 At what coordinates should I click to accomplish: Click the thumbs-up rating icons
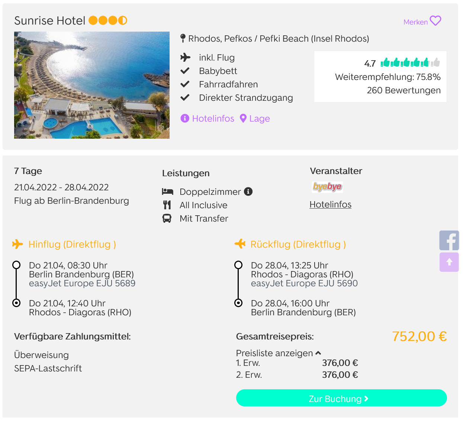click(x=411, y=62)
